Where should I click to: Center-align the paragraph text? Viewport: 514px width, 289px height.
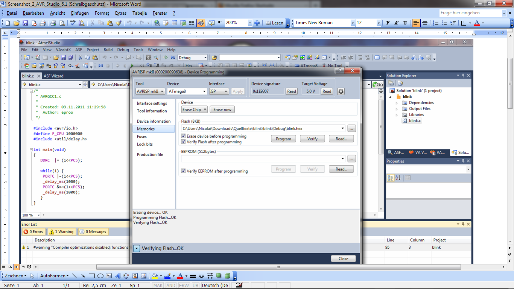424,23
